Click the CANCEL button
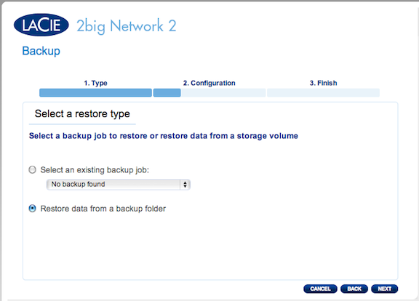Image resolution: width=419 pixels, height=301 pixels. point(320,289)
